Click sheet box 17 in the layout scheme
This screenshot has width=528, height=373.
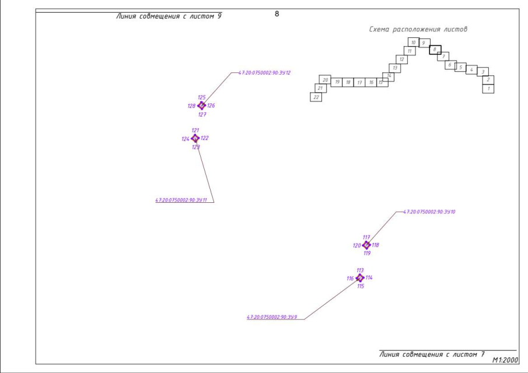pos(359,83)
